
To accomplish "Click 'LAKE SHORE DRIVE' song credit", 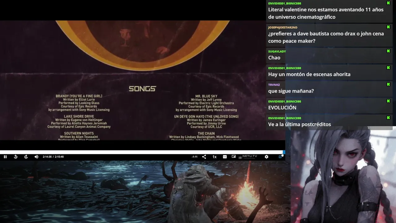I will tap(79, 116).
